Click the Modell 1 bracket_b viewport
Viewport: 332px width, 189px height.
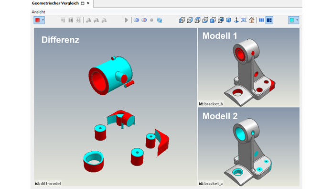pos(248,67)
